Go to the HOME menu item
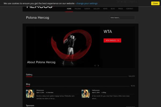 [x=69, y=9]
